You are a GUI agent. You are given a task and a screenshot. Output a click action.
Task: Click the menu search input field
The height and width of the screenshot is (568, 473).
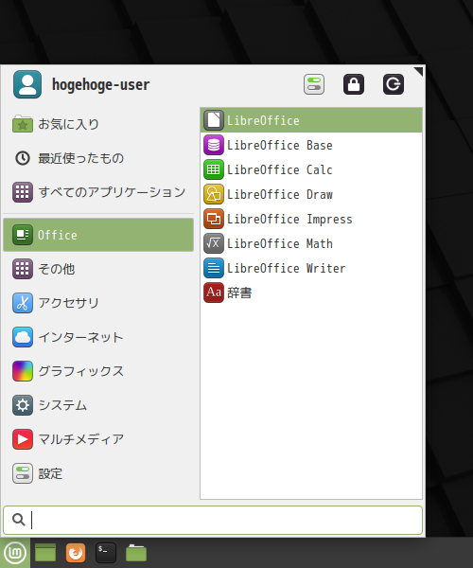pyautogui.click(x=213, y=520)
